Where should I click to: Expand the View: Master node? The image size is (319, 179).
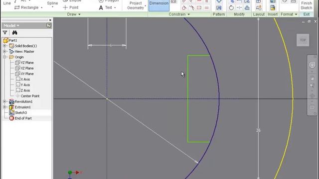[4, 52]
